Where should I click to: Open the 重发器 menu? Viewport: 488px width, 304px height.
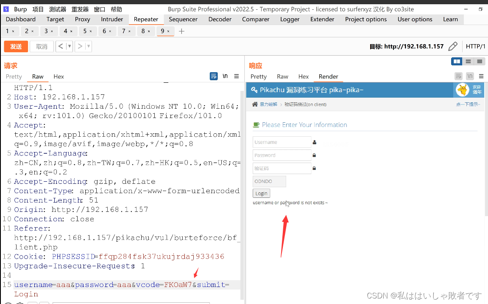[80, 9]
